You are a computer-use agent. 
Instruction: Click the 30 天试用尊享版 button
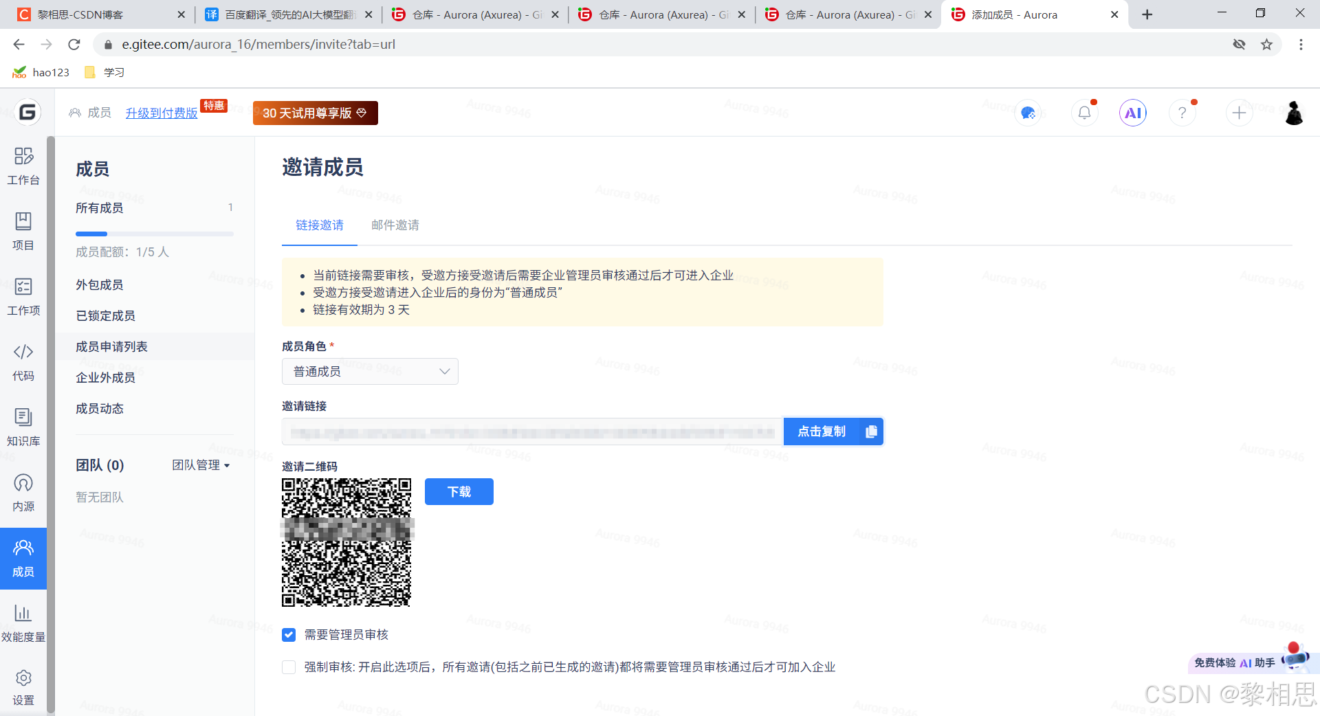pyautogui.click(x=316, y=113)
